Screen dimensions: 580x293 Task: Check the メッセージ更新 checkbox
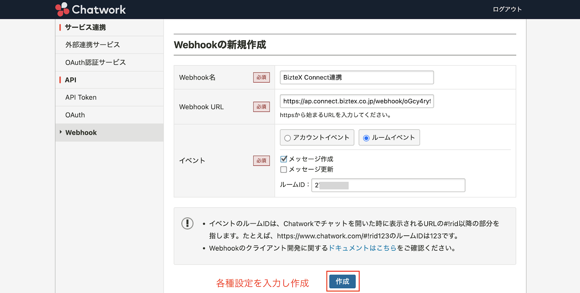coord(284,169)
